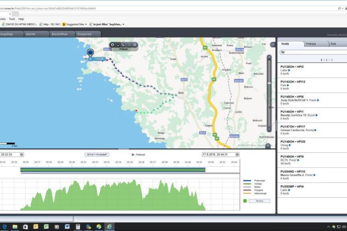Toggle the green Brzina speed graph checkbox
The height and width of the screenshot is (231, 347).
point(245,201)
